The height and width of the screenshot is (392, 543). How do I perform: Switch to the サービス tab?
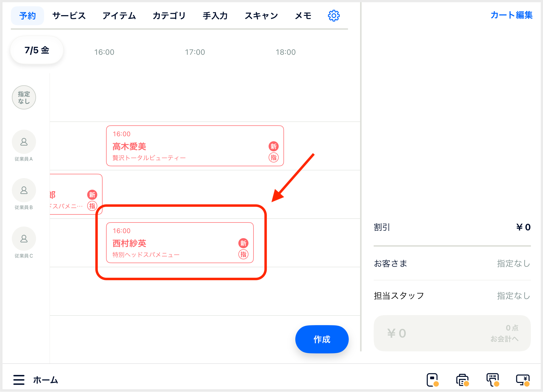click(69, 16)
